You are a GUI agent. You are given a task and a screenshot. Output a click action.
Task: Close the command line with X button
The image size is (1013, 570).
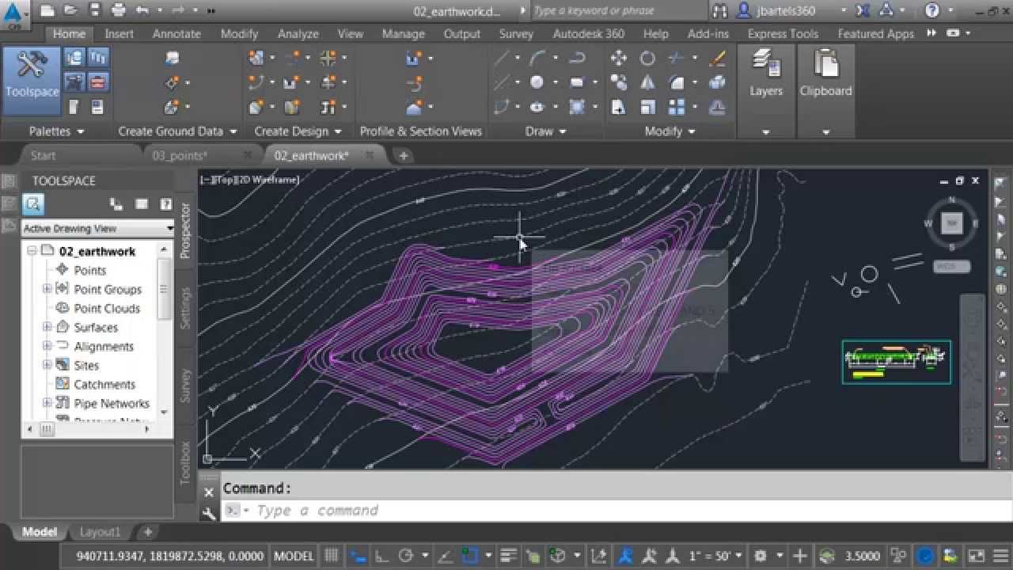pyautogui.click(x=209, y=492)
